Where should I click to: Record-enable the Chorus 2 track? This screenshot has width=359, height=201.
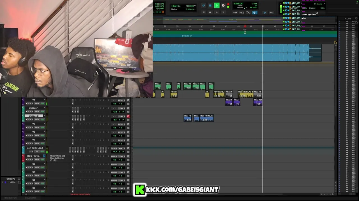tap(26, 120)
